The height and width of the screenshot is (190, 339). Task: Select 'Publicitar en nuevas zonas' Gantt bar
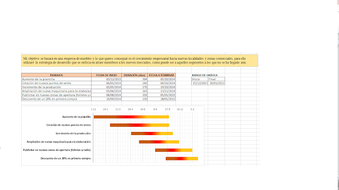tap(174, 150)
